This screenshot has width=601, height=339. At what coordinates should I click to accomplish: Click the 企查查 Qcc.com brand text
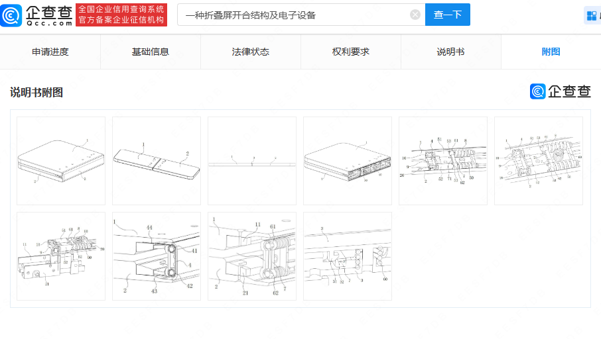point(49,15)
